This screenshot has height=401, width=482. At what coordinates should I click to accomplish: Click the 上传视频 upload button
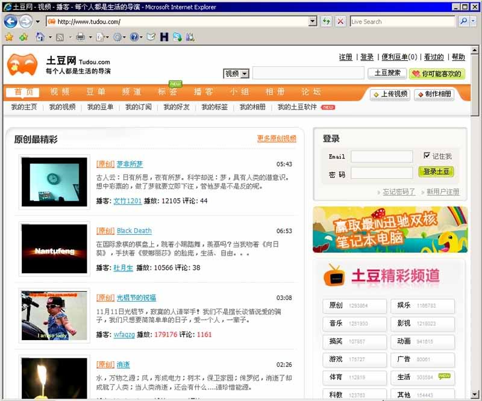pos(390,95)
